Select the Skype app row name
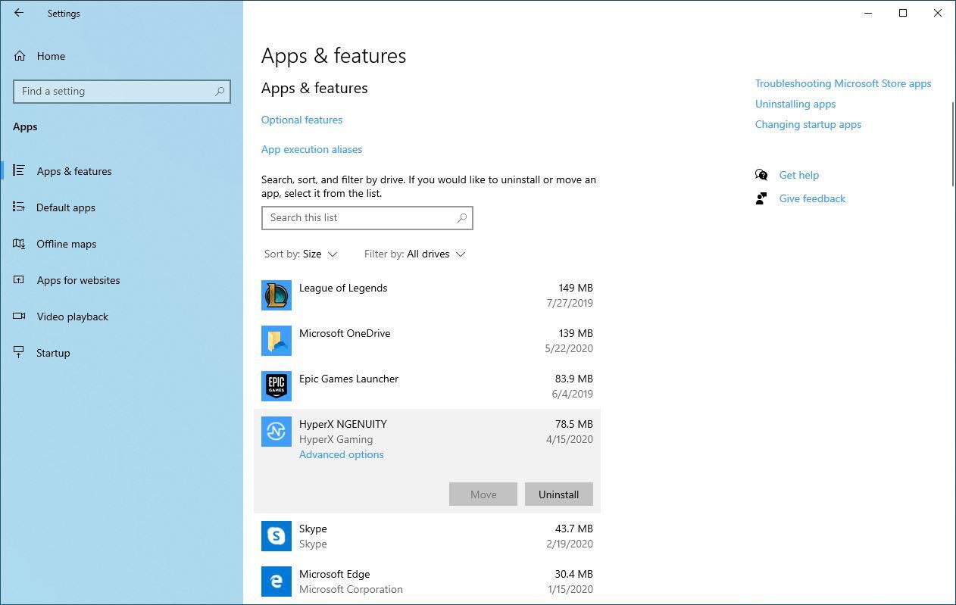The height and width of the screenshot is (605, 956). (x=313, y=529)
